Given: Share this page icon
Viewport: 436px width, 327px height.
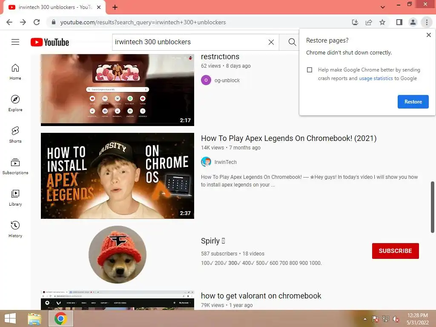Looking at the screenshot, I should [x=369, y=22].
